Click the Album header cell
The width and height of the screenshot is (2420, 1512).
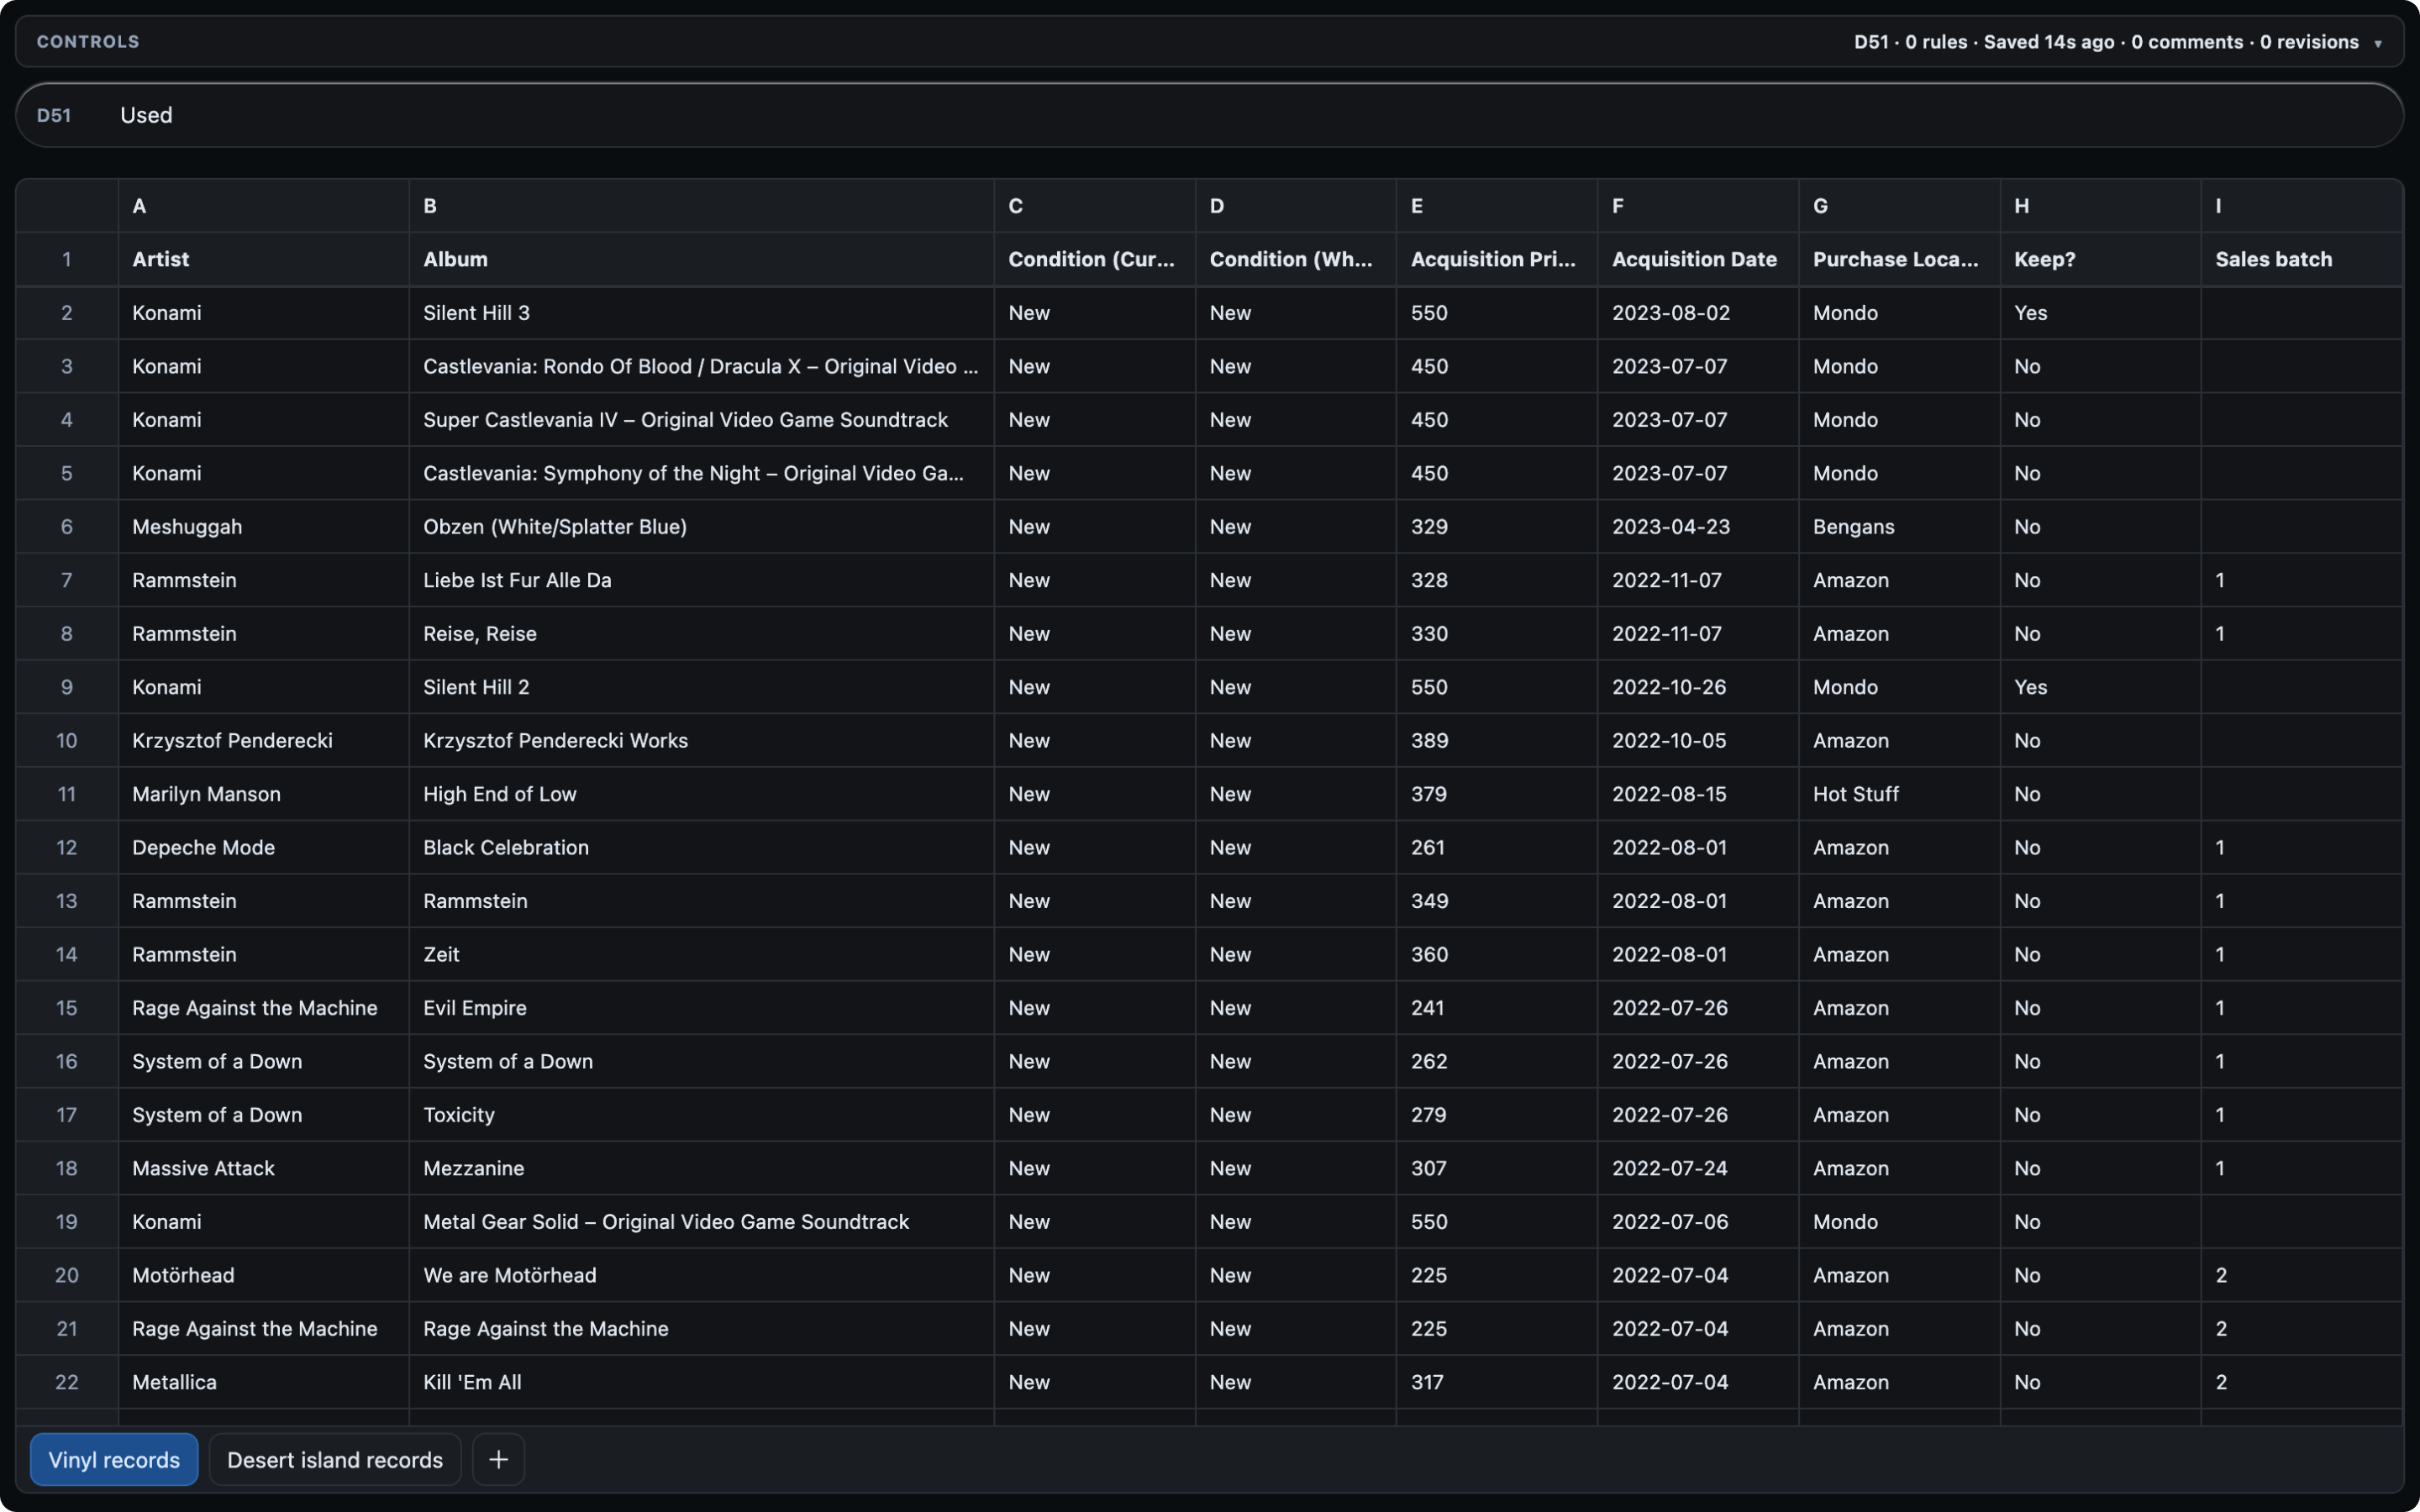click(701, 259)
